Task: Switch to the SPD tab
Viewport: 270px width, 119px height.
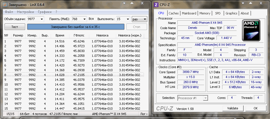Action: (x=218, y=13)
